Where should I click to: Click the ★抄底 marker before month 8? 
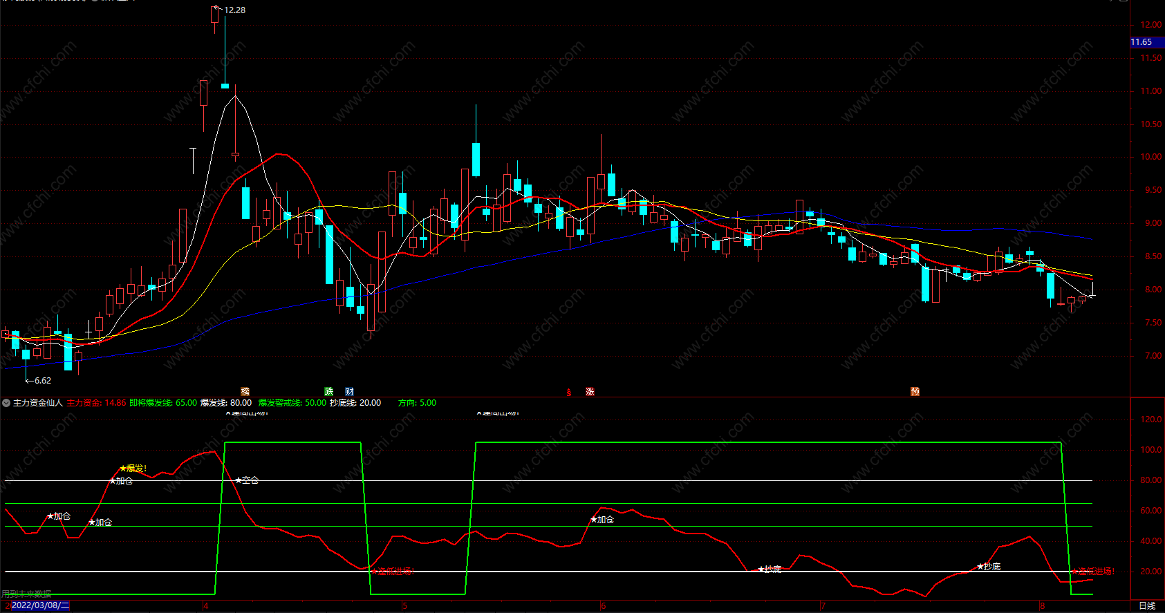click(x=989, y=567)
